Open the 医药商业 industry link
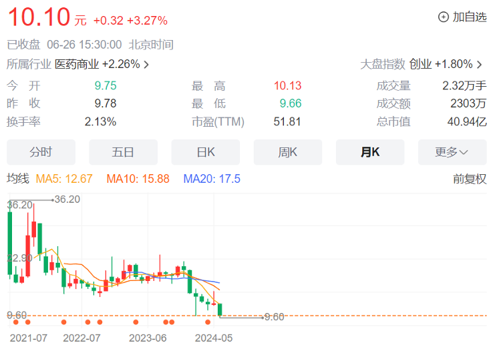 pos(77,64)
